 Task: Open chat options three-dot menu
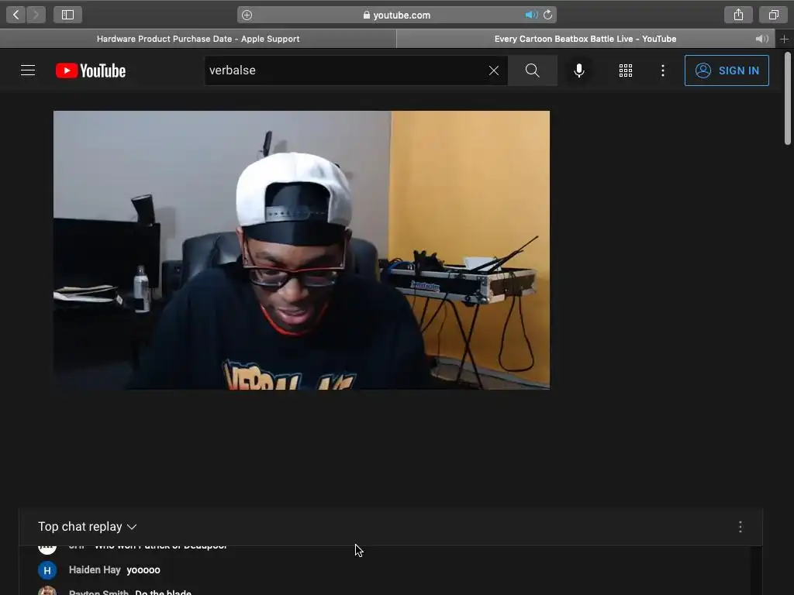(740, 527)
